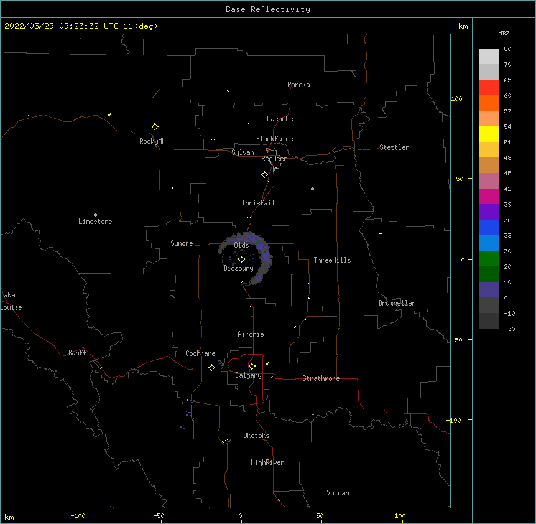Select the slate purple 0-10 dBZ legend swatch
This screenshot has height=524, width=536.
click(489, 290)
